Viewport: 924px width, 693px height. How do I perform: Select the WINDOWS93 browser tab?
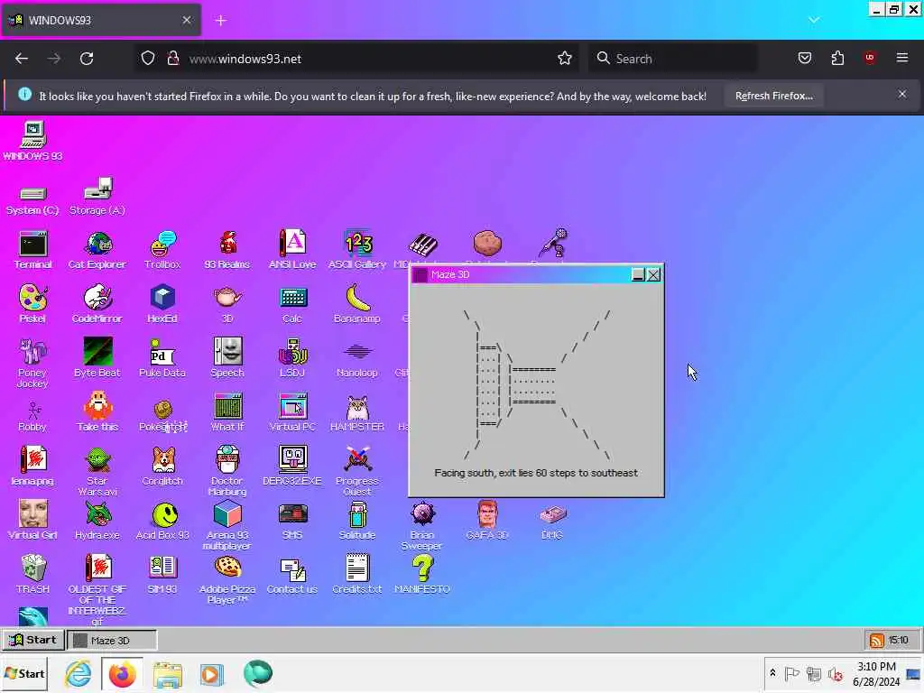pyautogui.click(x=101, y=20)
